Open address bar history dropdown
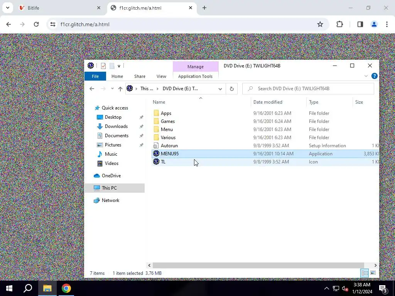395x296 pixels. click(220, 89)
